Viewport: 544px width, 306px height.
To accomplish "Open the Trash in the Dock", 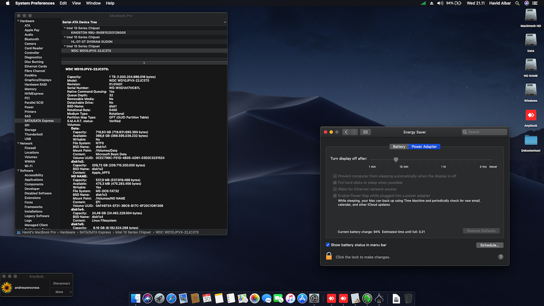I will tap(408, 298).
